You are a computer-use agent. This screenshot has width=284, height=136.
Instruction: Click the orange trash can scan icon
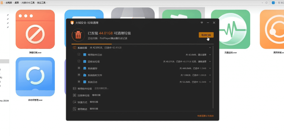(78, 35)
